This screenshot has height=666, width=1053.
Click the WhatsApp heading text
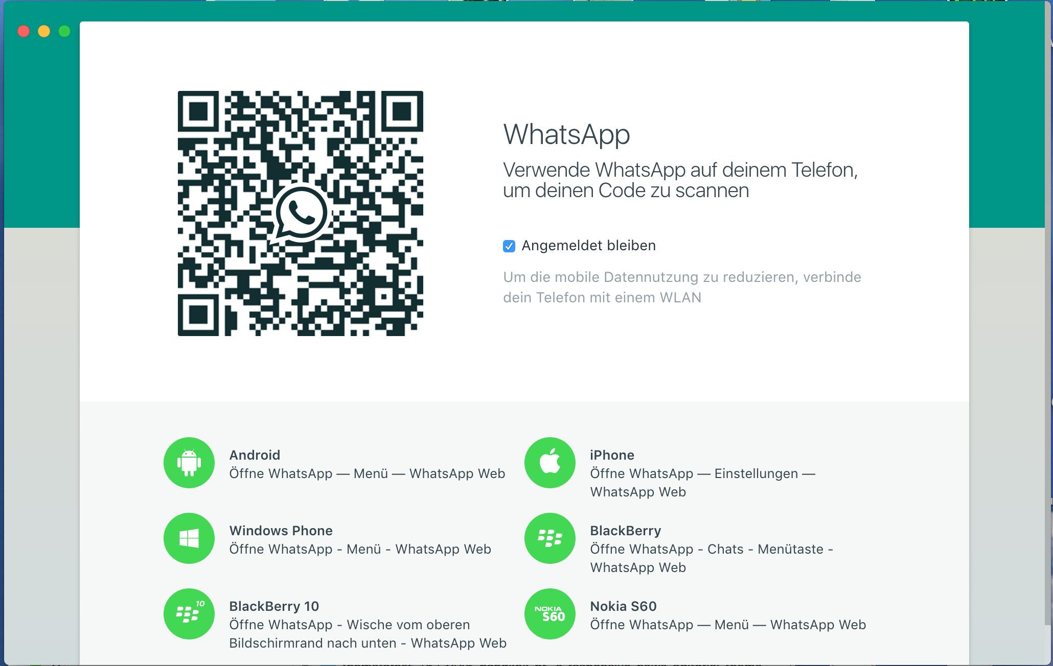(566, 135)
